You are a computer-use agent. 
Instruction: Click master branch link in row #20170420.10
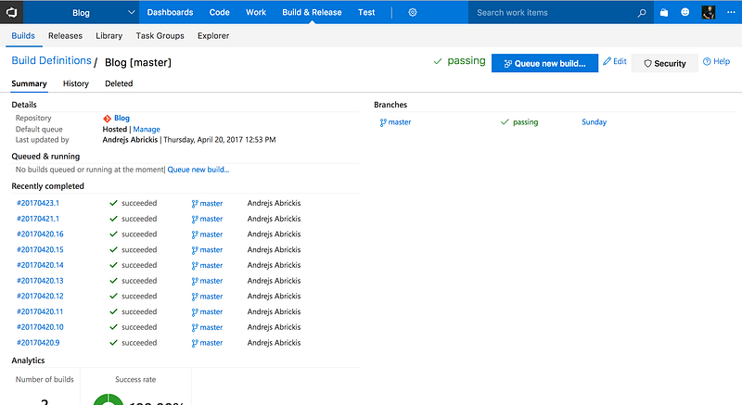point(211,327)
